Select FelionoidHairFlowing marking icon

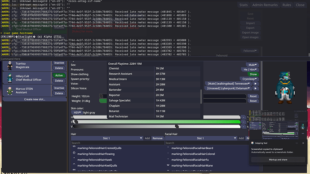[74, 153]
